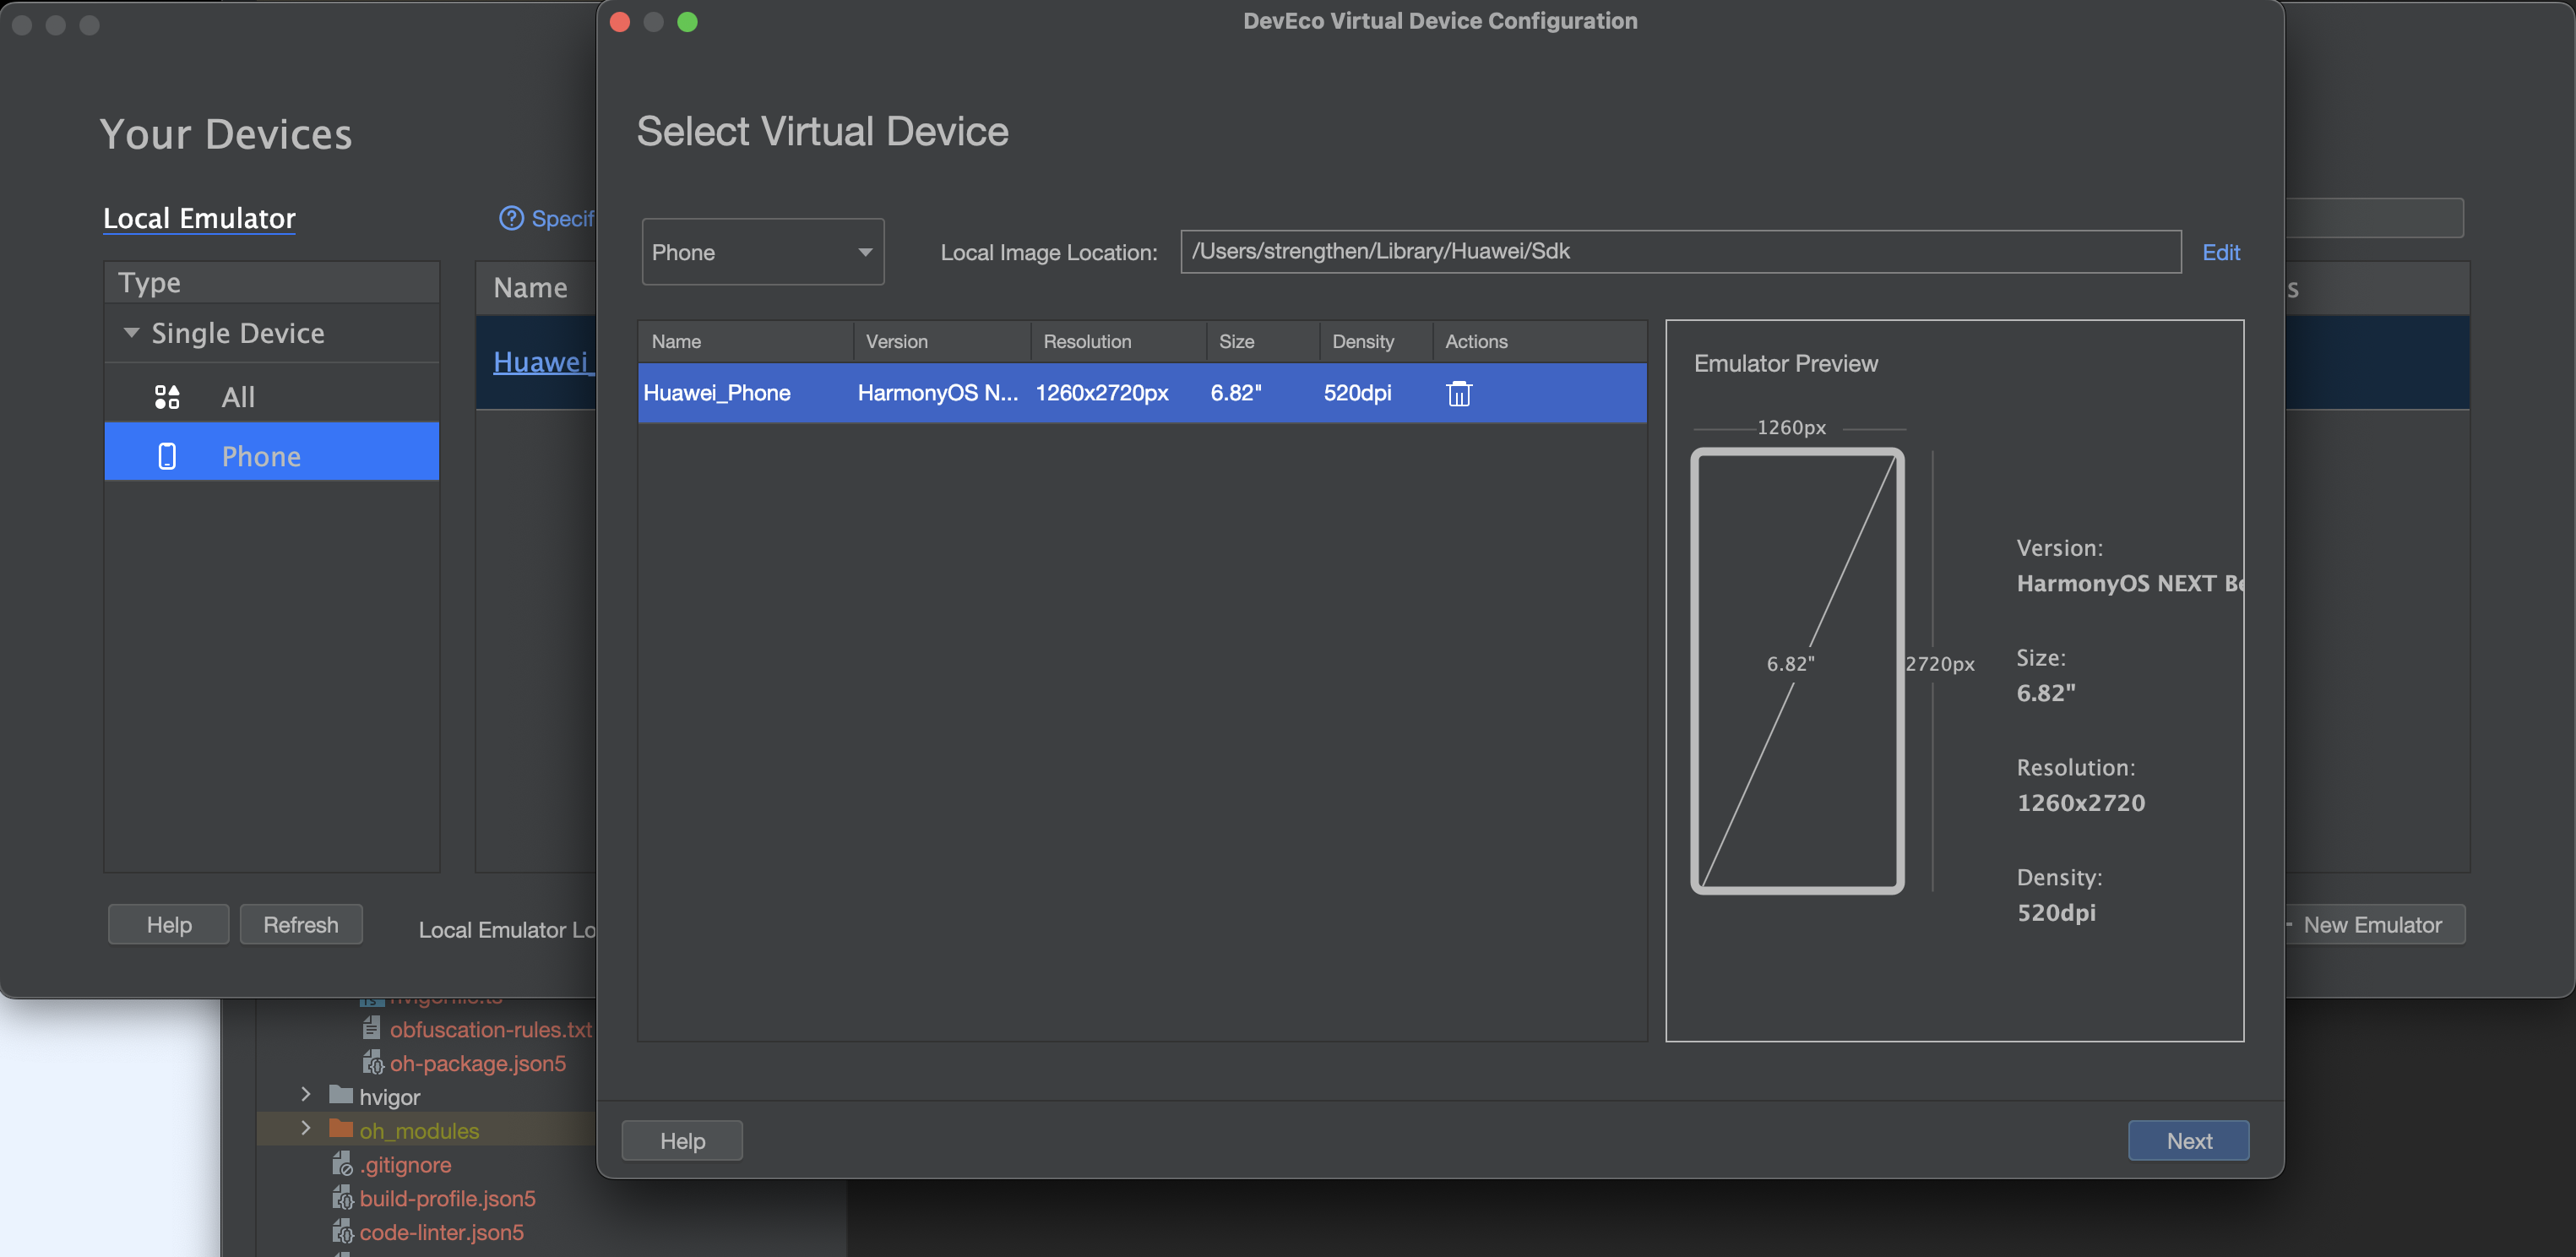Click the hvigor folder icon
Viewport: 2576px width, 1257px height.
341,1095
